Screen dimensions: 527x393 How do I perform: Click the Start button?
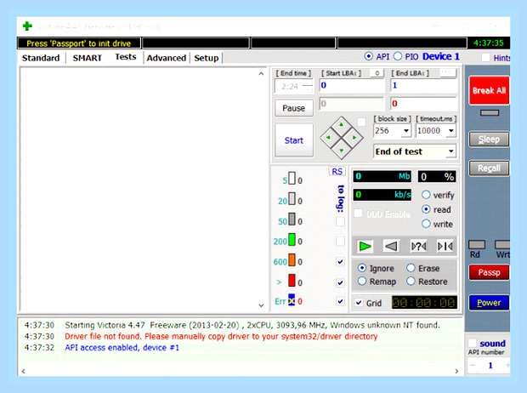(x=294, y=140)
